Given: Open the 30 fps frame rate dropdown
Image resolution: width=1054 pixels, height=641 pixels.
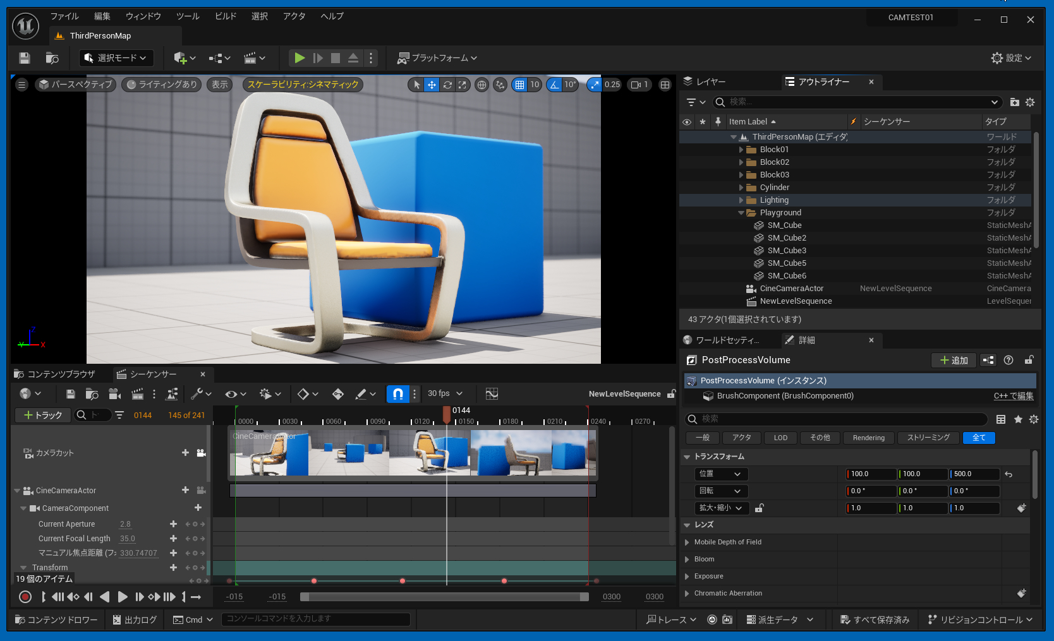Looking at the screenshot, I should click(445, 393).
